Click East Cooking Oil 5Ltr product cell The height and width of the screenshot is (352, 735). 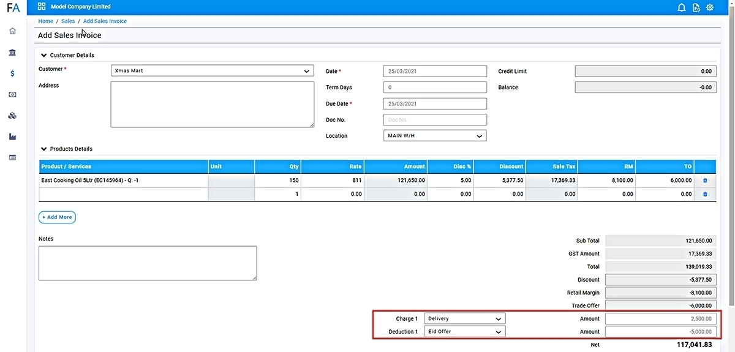pyautogui.click(x=124, y=181)
